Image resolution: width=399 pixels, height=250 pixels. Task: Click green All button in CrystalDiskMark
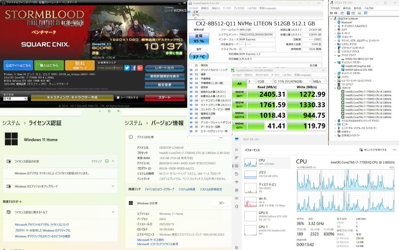239,84
